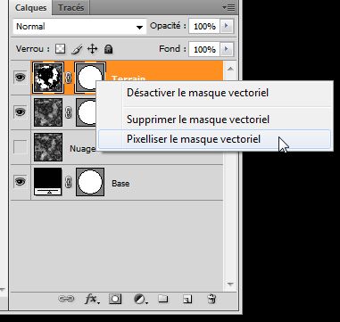The width and height of the screenshot is (340, 322).
Task: Choose Supprimer le masque vectoriel
Action: coord(198,120)
